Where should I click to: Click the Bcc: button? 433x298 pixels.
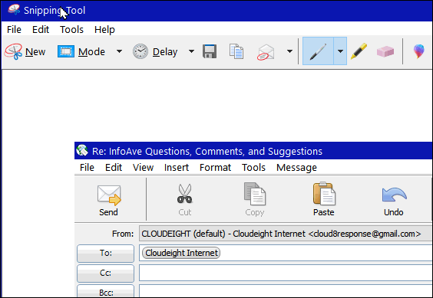105,291
